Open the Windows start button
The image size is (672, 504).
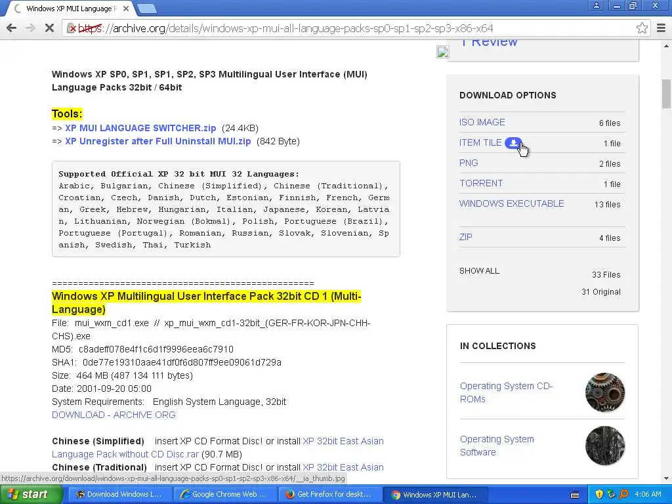(x=30, y=494)
